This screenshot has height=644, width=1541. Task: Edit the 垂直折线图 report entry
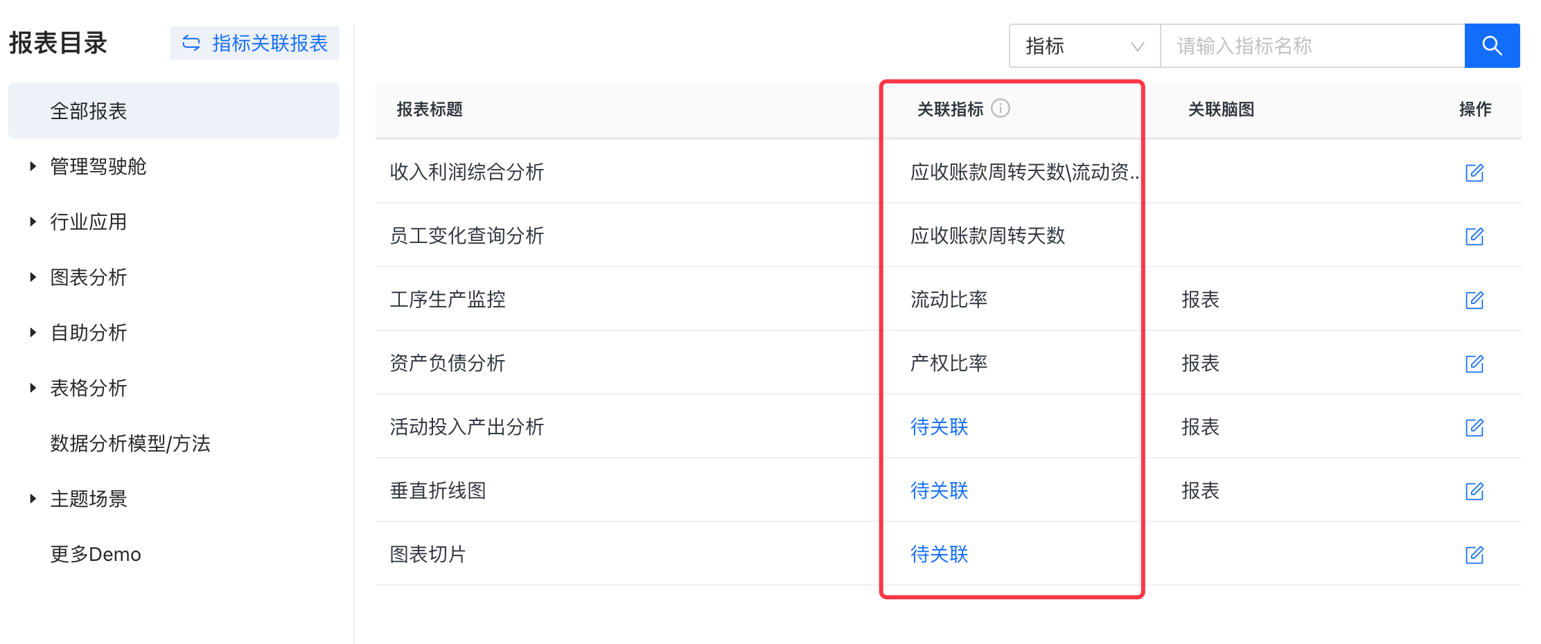point(1474,491)
